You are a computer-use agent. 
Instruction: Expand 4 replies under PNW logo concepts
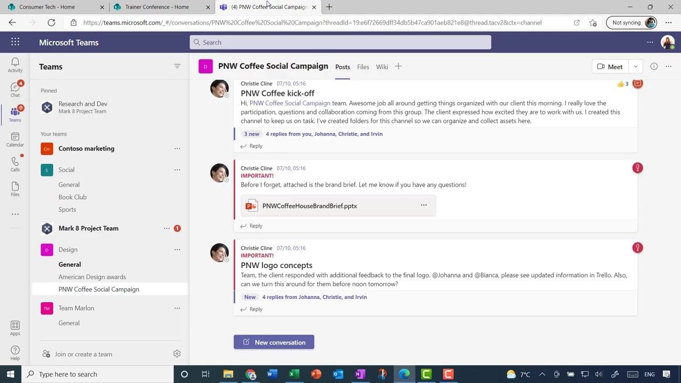(314, 297)
